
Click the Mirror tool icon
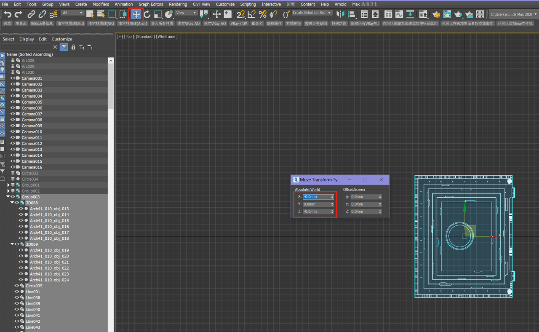tap(340, 14)
